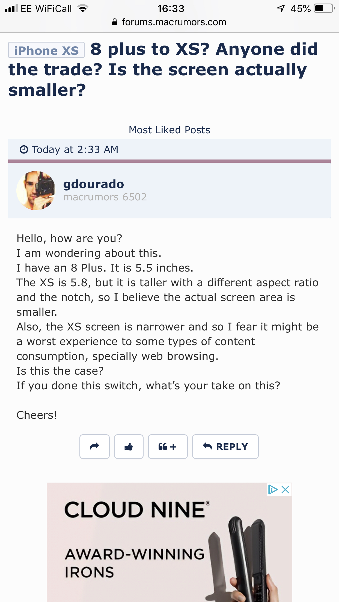This screenshot has width=339, height=602.
Task: Select the iPhone XS forum tag
Action: [x=46, y=50]
